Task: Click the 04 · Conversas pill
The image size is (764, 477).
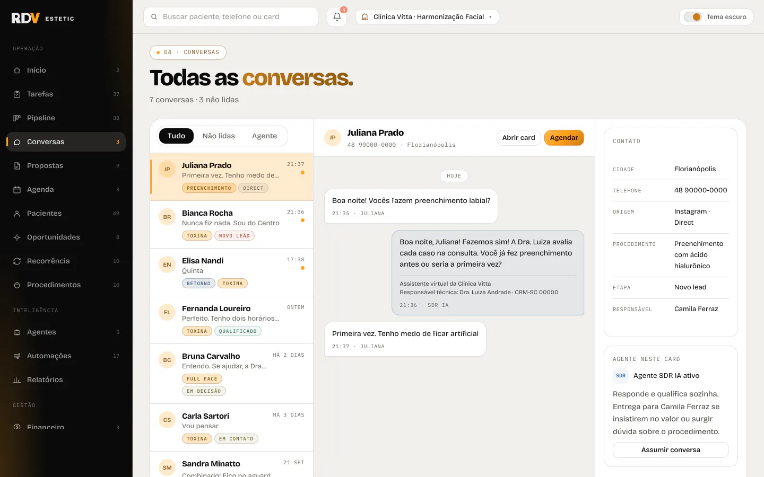Action: click(x=188, y=52)
